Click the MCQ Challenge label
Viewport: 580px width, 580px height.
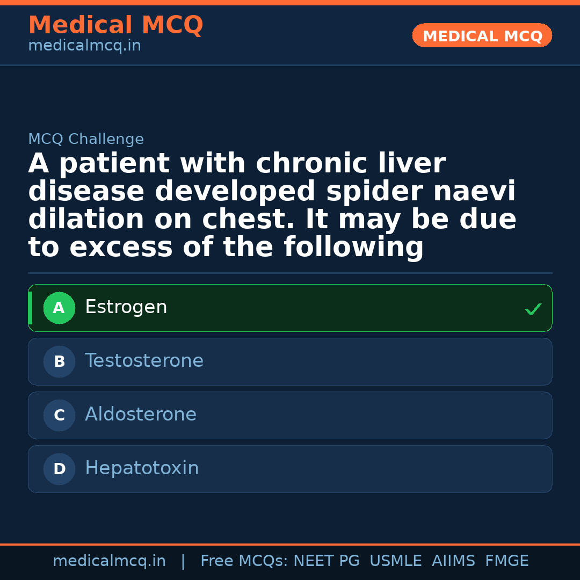click(x=86, y=140)
